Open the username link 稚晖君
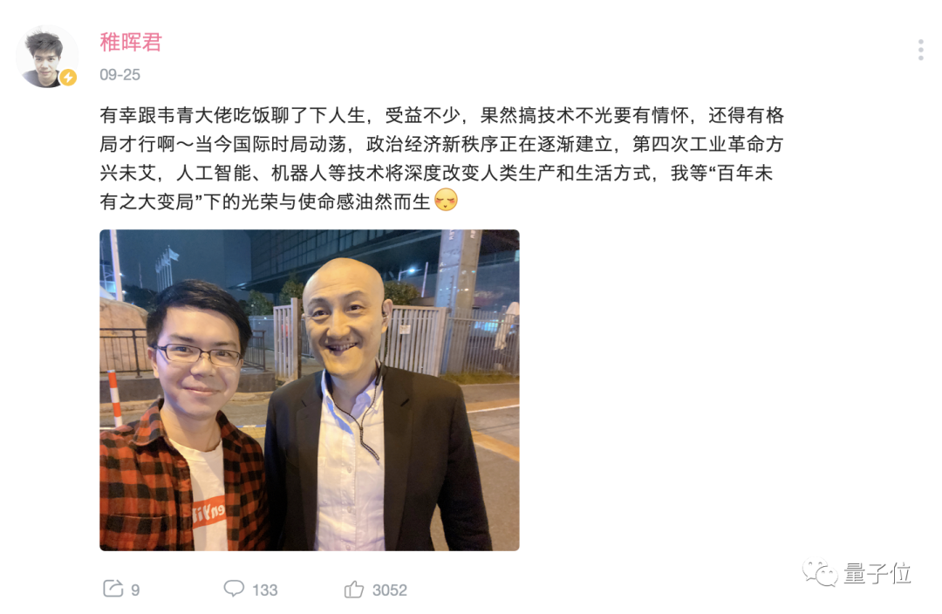 point(131,42)
